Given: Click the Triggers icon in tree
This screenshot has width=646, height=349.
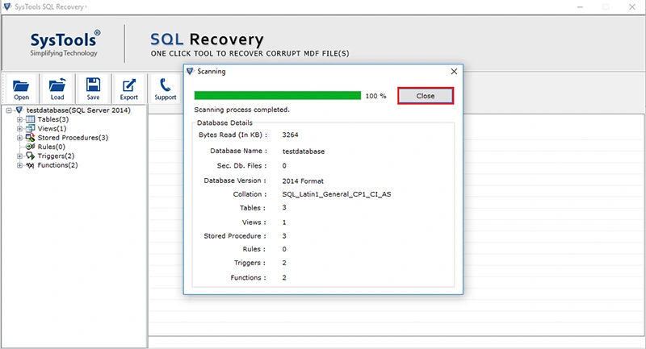Looking at the screenshot, I should 30,156.
